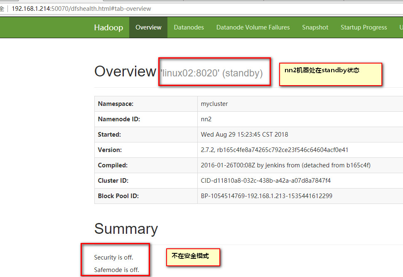Select the Version value 2.7.2 hash
The image size is (403, 277).
tap(275, 150)
